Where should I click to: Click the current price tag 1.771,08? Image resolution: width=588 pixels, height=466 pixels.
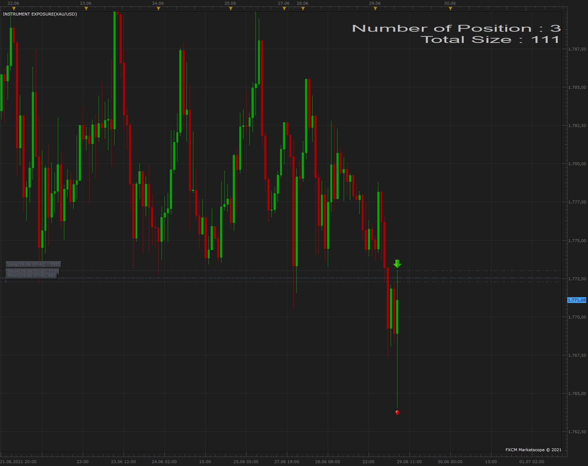[576, 300]
